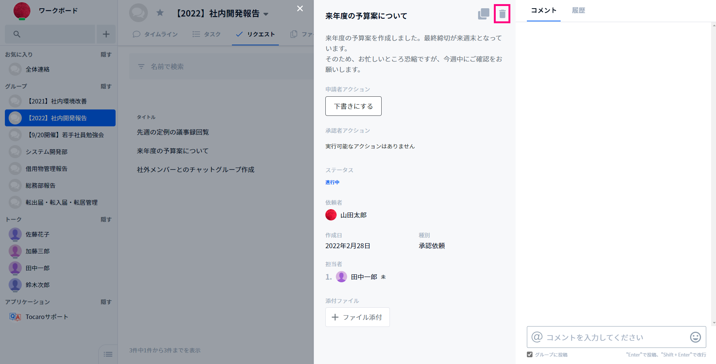Open the システム開発部 group
Screen dimensions: 716x364
click(x=60, y=152)
